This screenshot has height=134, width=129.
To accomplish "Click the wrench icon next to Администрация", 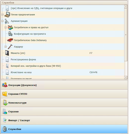I will coord(7,21).
